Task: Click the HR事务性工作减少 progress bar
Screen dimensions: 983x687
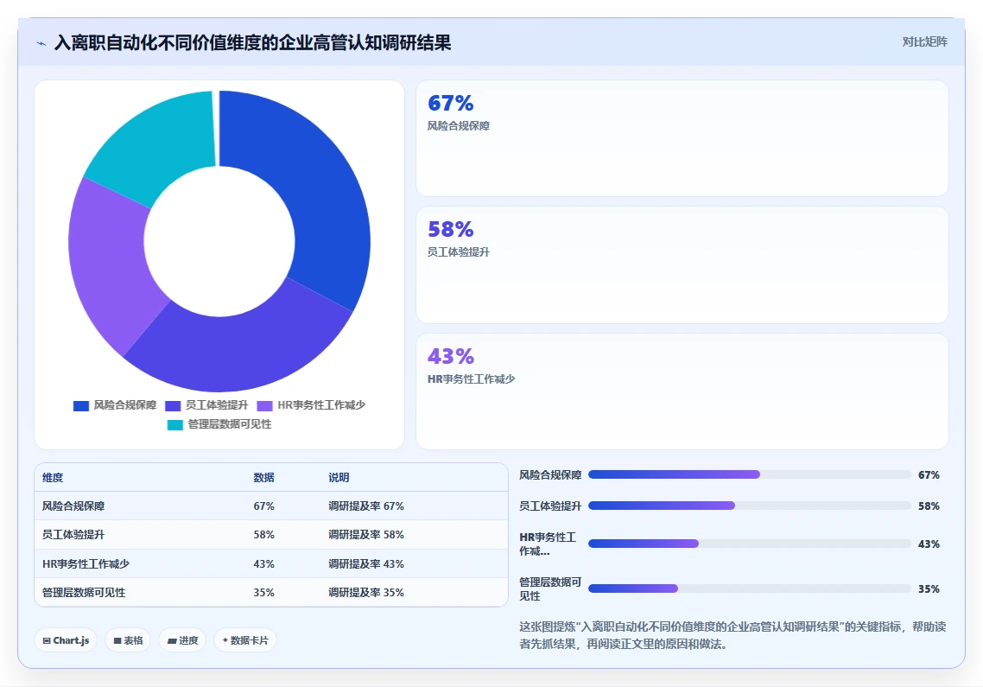Action: click(749, 544)
